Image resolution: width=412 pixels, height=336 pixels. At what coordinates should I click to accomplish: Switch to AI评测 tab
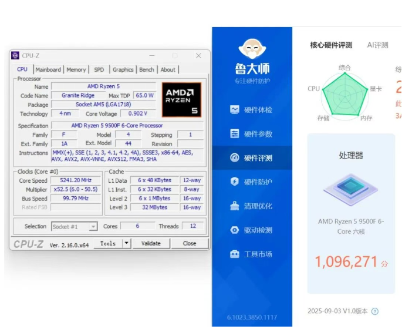click(x=377, y=45)
